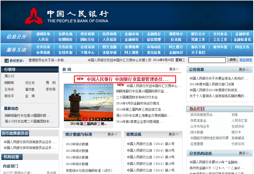
Task: Click the speaker icon beside 最新更新
Action: point(6,61)
